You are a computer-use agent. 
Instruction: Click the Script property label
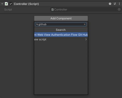8,9
